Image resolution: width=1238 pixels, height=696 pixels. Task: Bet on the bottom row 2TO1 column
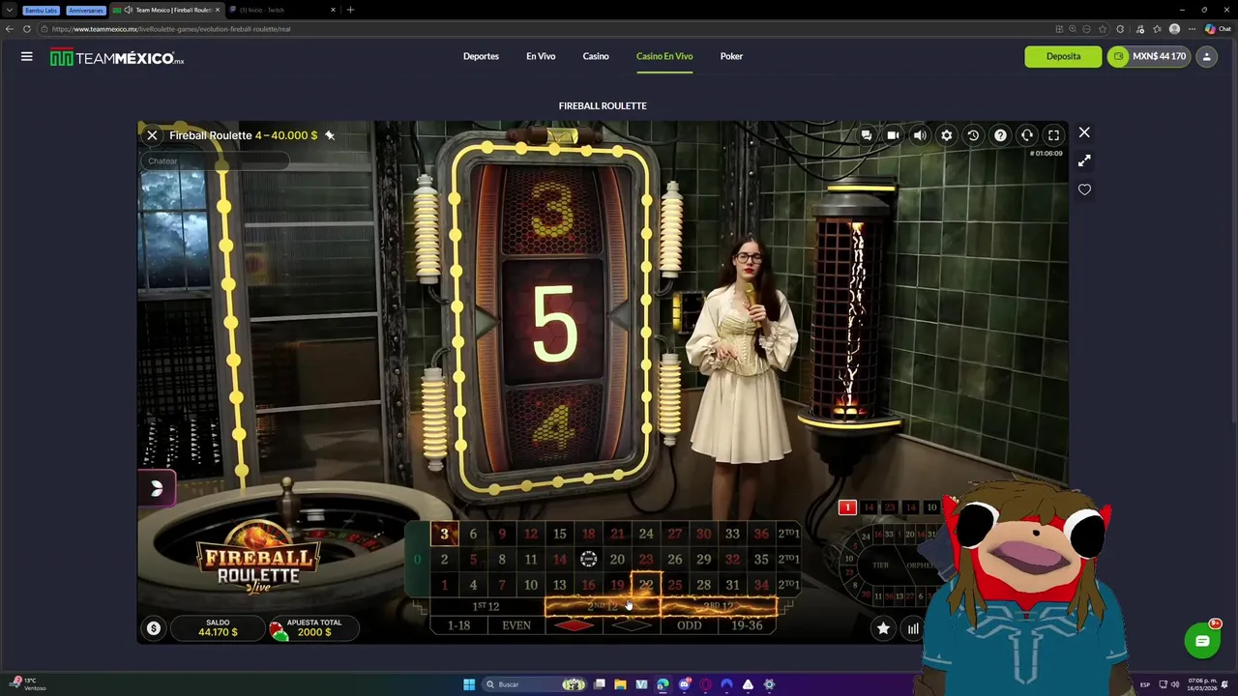coord(789,584)
